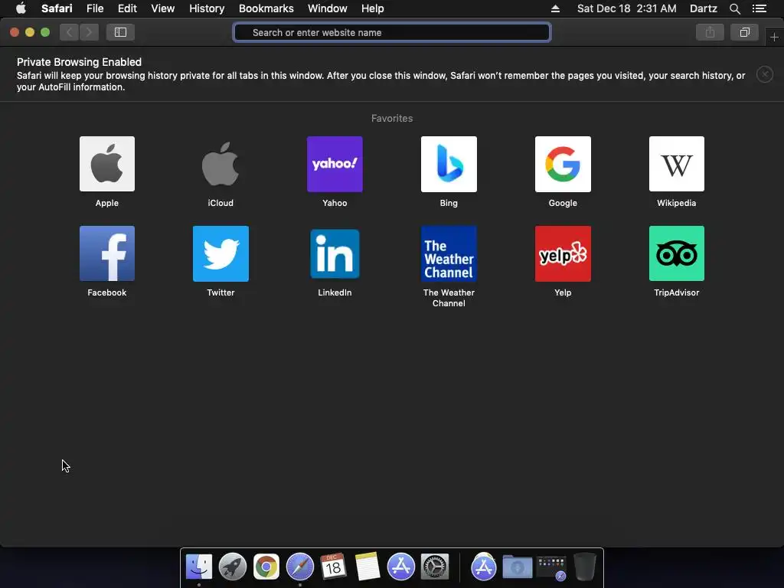Open the recent screenshot stack in the Dock

pyautogui.click(x=551, y=568)
